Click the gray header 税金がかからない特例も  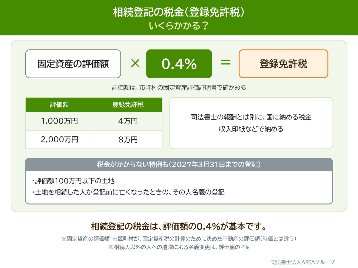(x=179, y=164)
